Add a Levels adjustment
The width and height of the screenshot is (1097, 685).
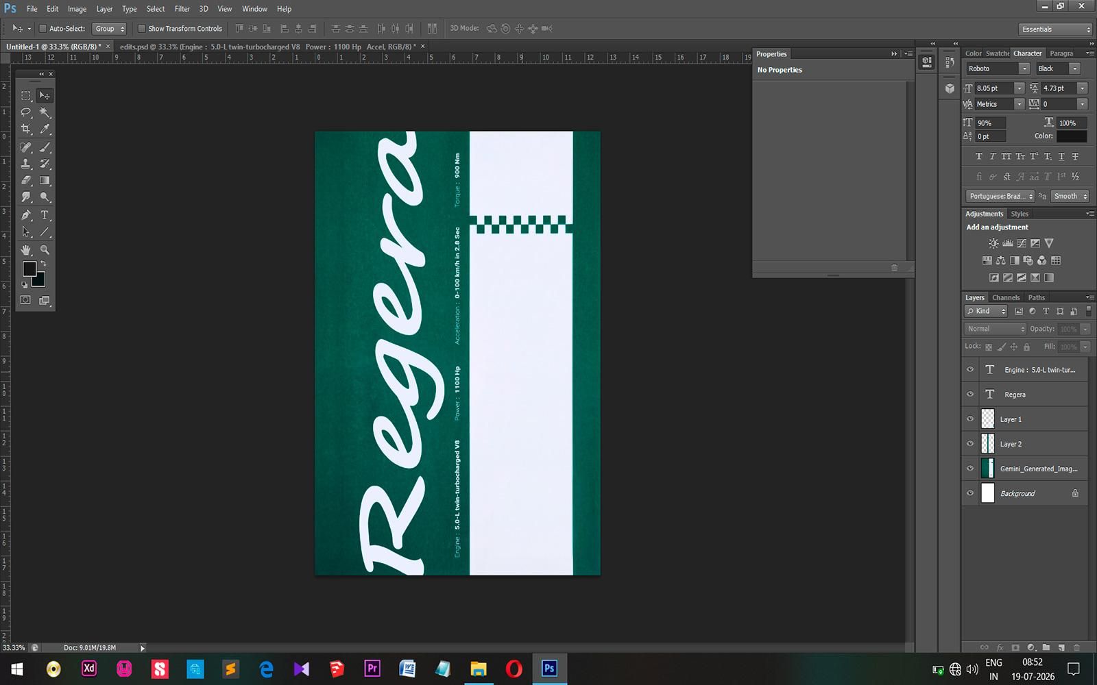coord(1007,243)
